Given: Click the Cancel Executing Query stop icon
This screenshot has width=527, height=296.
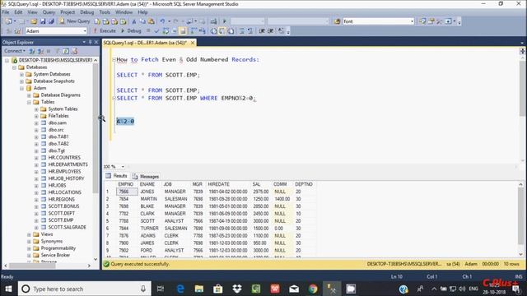Looking at the screenshot, I should click(x=148, y=31).
